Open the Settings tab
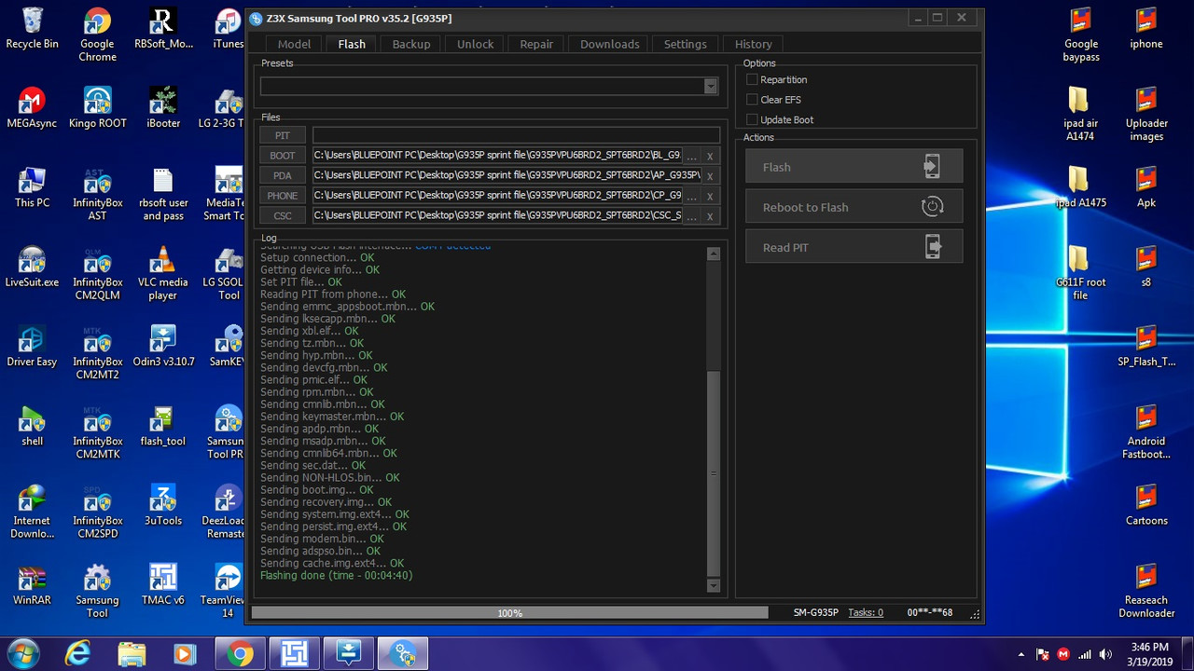Screen dimensions: 1194x671 (x=686, y=44)
